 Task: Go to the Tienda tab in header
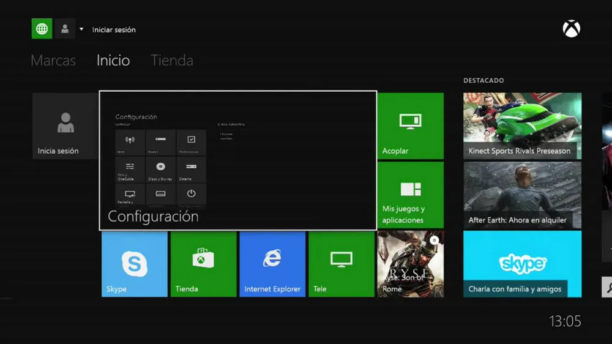click(x=172, y=61)
